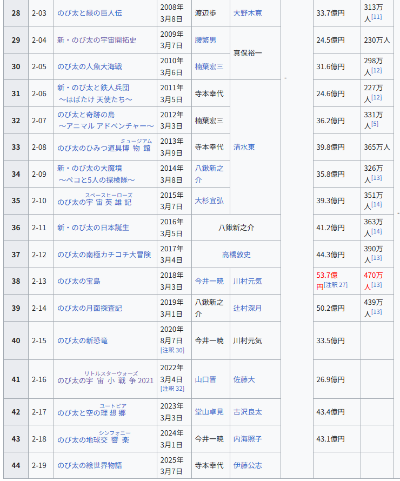Open the のび太の絵世界物語 link
This screenshot has width=400, height=481.
[x=90, y=465]
